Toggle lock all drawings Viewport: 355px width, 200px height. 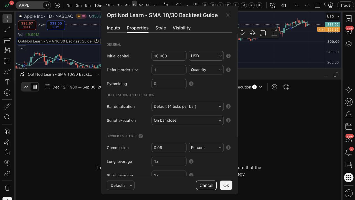click(x=7, y=152)
